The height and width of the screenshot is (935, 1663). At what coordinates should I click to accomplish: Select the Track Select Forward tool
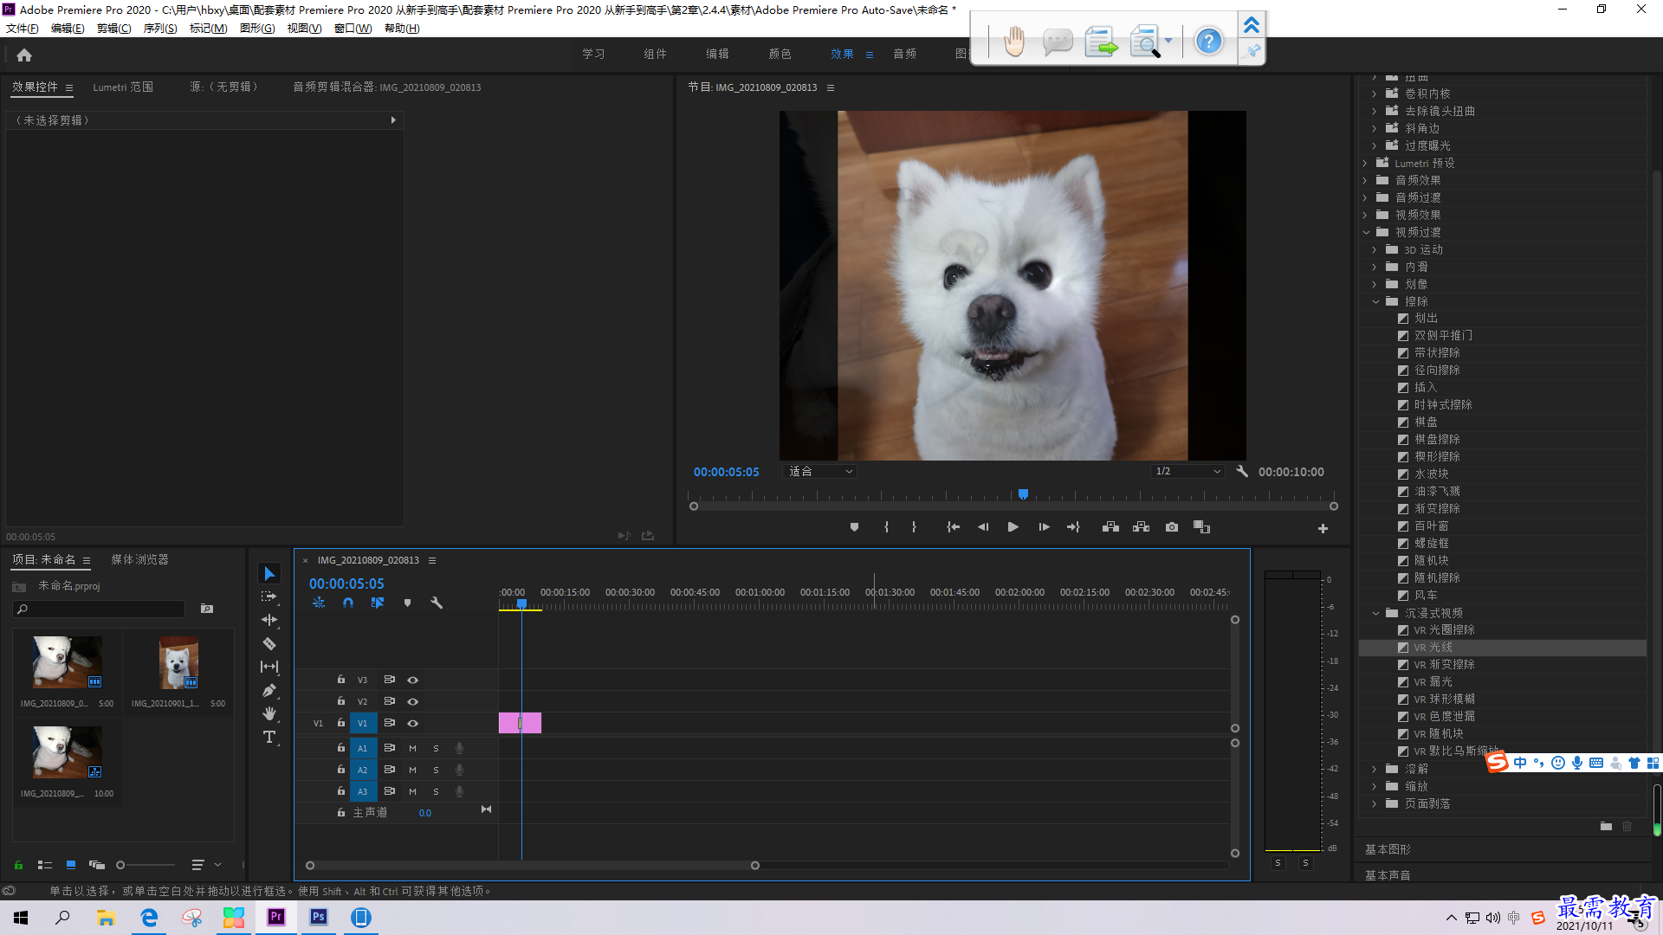269,597
